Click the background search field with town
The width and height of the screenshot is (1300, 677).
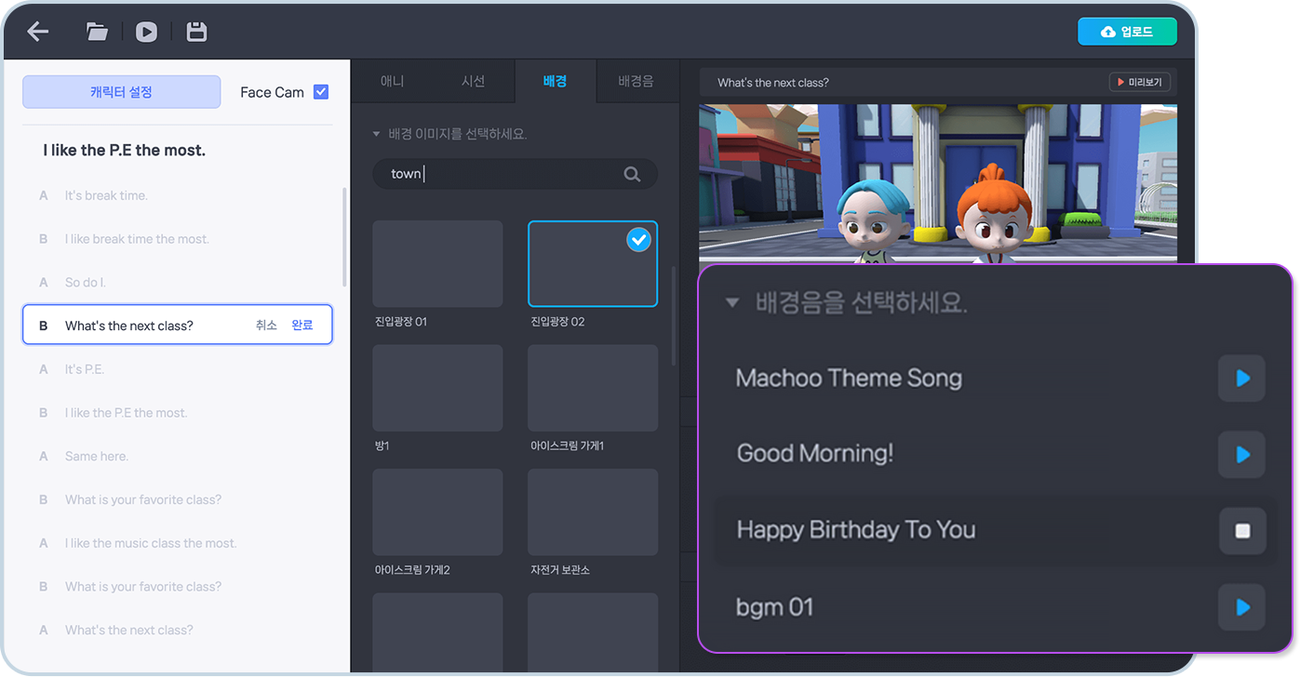(515, 174)
